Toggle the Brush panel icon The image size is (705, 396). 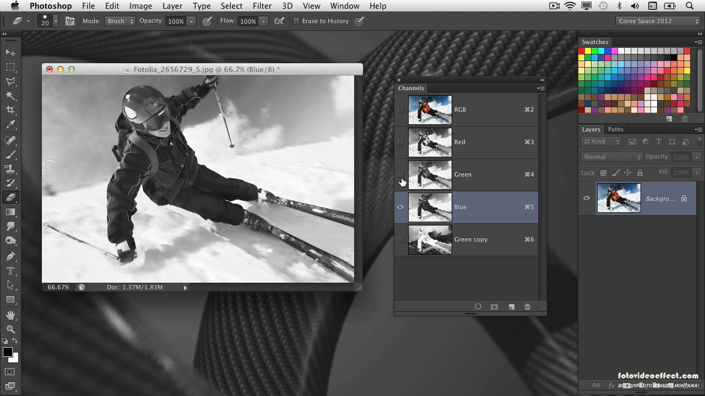(x=70, y=21)
